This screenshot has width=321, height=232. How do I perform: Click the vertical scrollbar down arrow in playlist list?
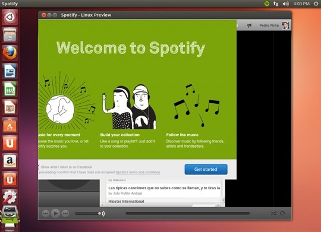[223, 200]
